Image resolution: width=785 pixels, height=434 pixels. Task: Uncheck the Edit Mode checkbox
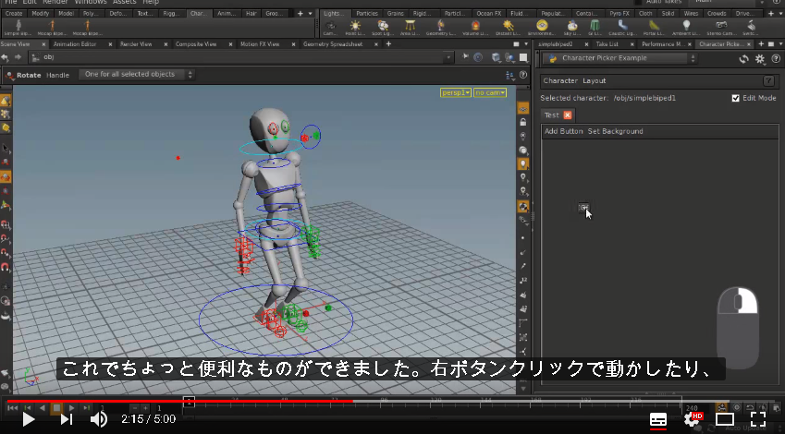pos(735,98)
